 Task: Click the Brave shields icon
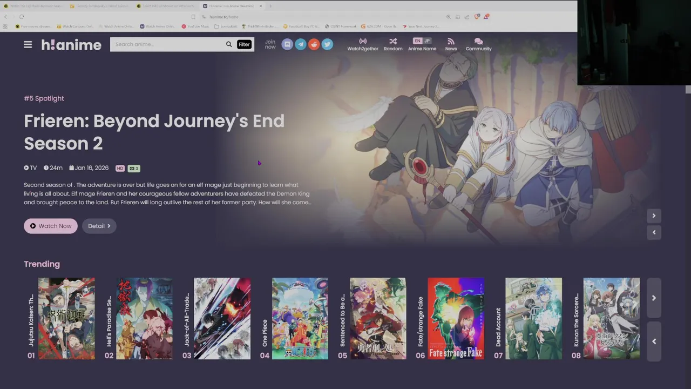tap(477, 17)
